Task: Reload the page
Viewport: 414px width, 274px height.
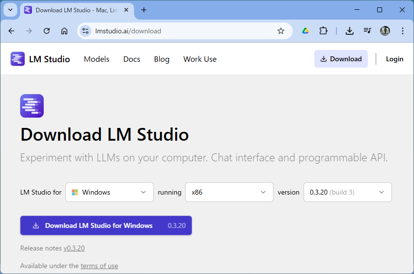Action: click(47, 31)
